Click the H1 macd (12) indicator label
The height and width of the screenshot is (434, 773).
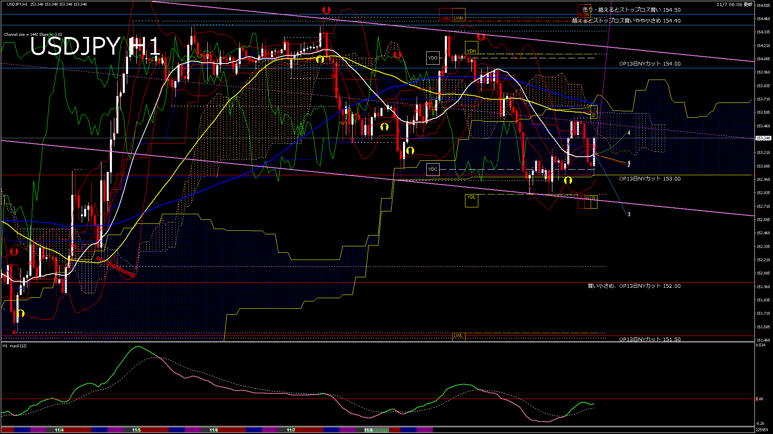click(14, 346)
